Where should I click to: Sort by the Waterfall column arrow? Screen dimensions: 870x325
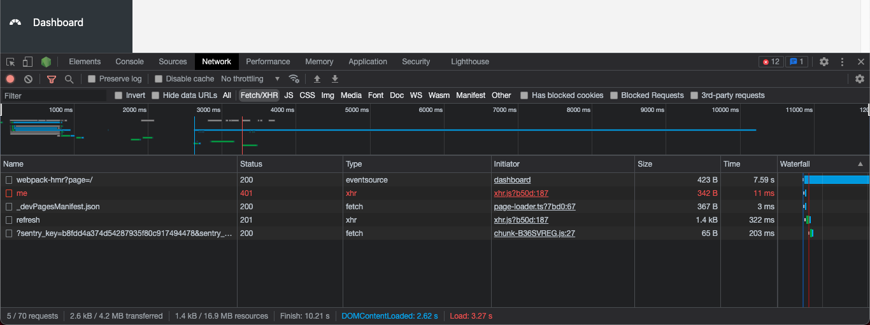(x=860, y=164)
